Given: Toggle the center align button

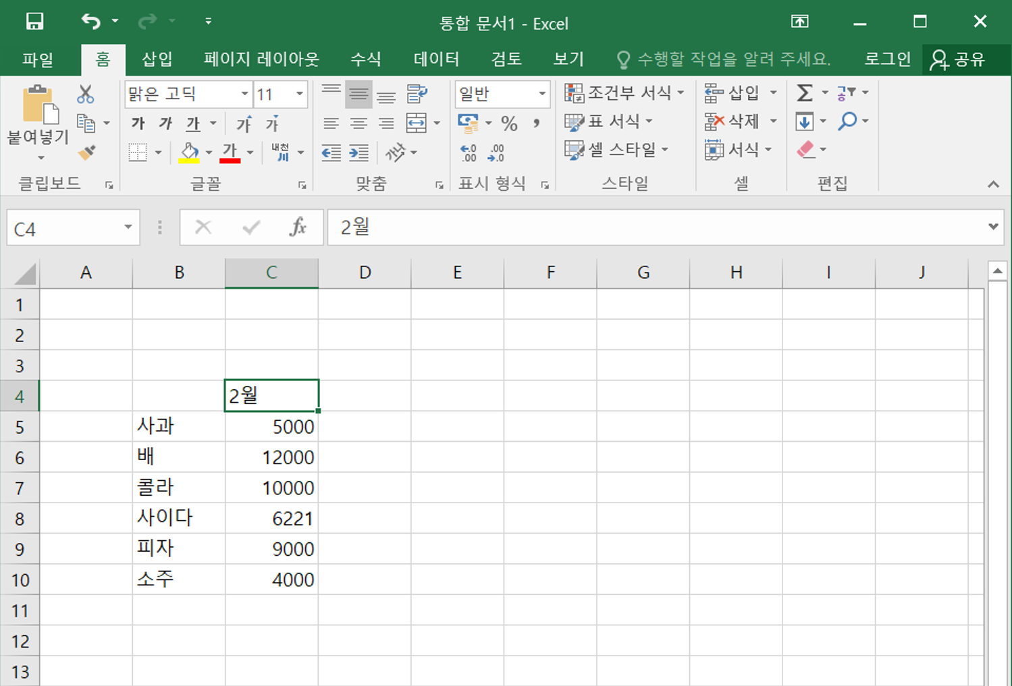Looking at the screenshot, I should (358, 123).
